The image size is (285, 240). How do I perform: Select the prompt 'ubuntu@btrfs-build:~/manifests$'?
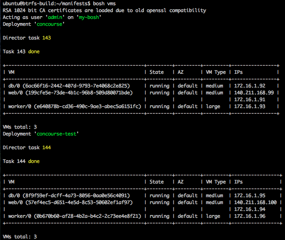point(46,4)
